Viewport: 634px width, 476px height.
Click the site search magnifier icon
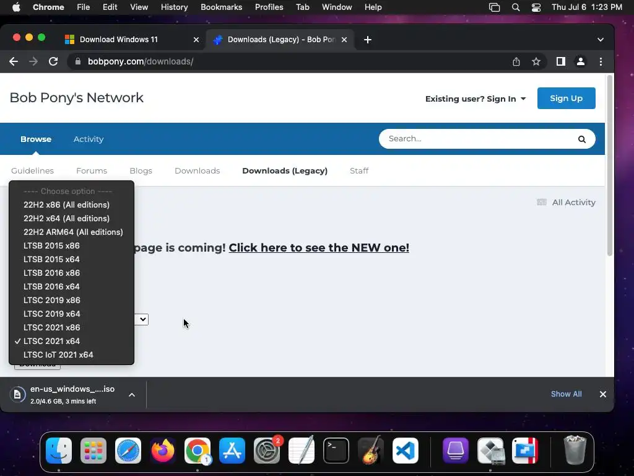[x=582, y=139]
